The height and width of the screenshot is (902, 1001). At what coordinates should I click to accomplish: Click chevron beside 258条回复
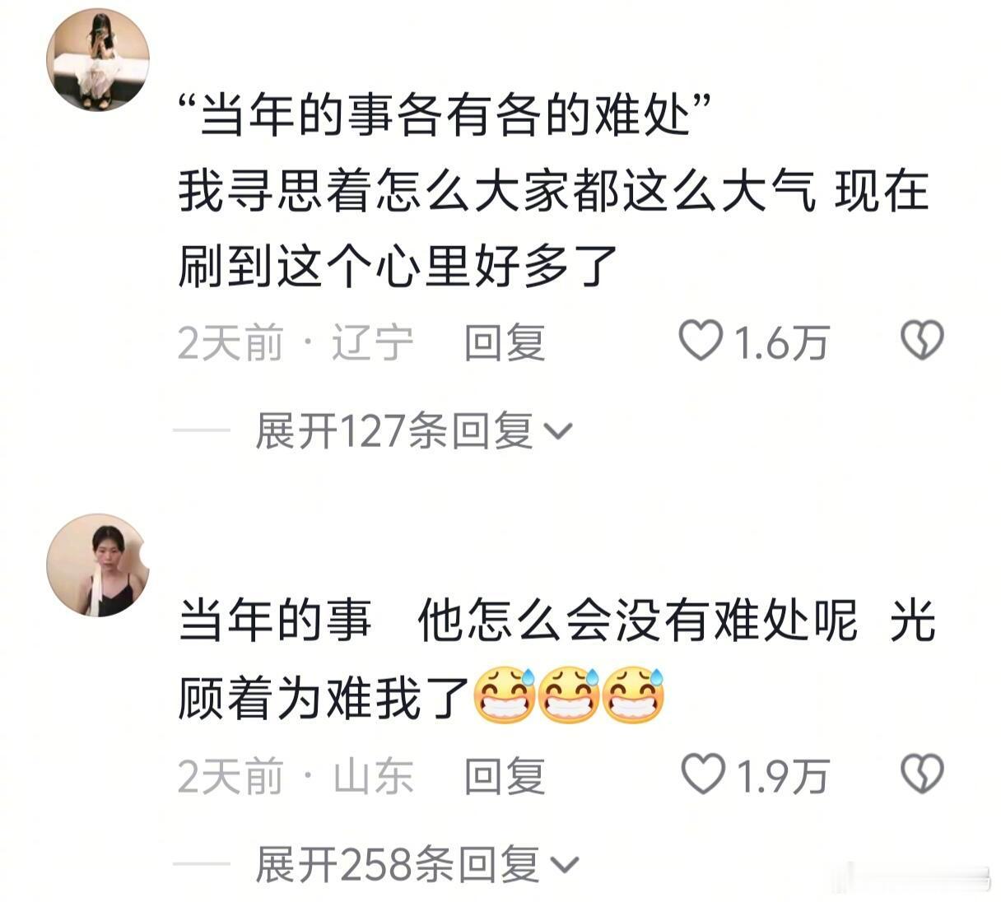[x=565, y=866]
